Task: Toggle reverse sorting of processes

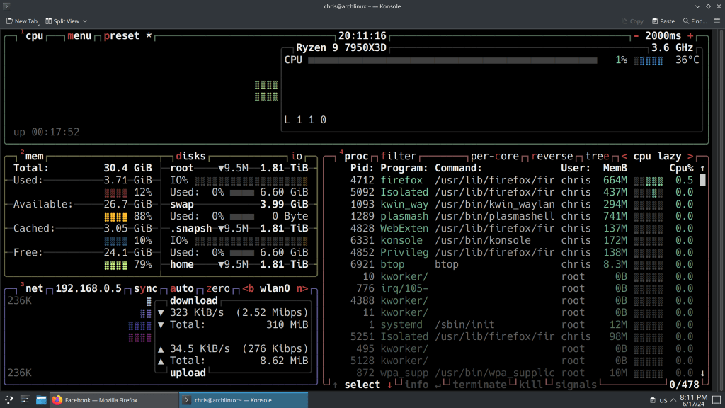Action: point(554,156)
